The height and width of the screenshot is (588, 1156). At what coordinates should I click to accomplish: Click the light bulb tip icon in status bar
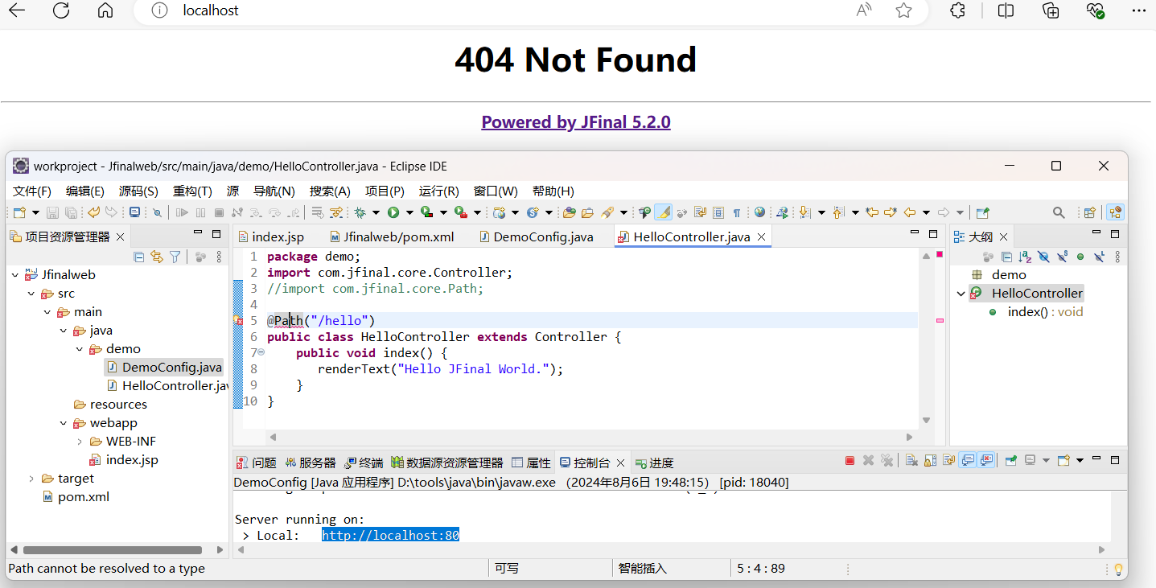click(x=1117, y=569)
